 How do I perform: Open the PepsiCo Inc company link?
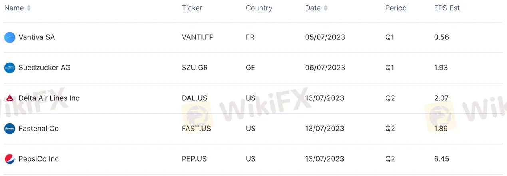[38, 159]
